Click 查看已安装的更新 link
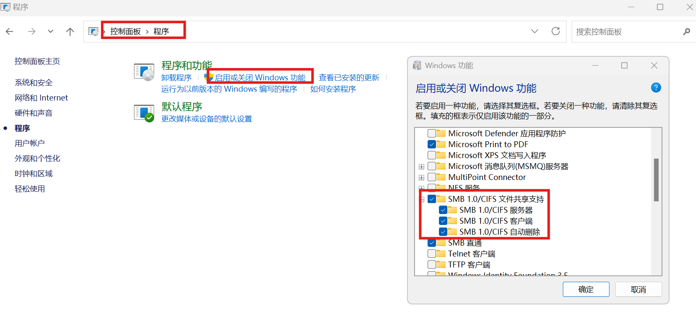Viewport: 696px width, 312px height. (x=349, y=78)
